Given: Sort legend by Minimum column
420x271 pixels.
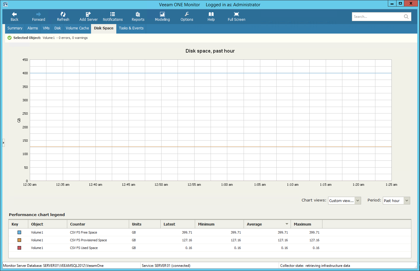Looking at the screenshot, I should point(219,224).
